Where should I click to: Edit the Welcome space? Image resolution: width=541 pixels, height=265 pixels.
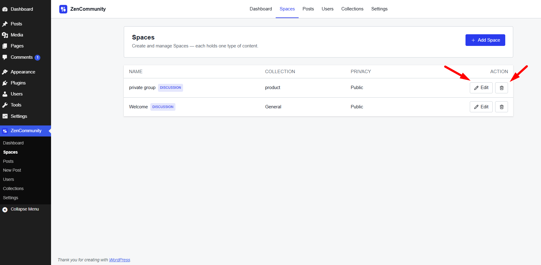click(481, 107)
